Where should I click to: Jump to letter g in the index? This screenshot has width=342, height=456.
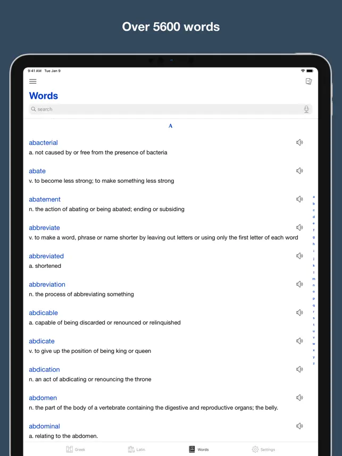[x=313, y=238]
